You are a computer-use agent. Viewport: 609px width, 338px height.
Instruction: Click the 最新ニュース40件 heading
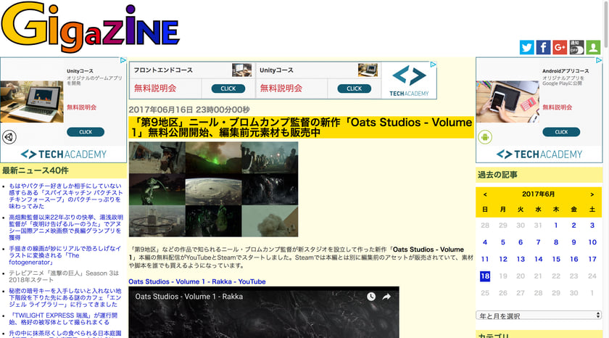(36, 170)
